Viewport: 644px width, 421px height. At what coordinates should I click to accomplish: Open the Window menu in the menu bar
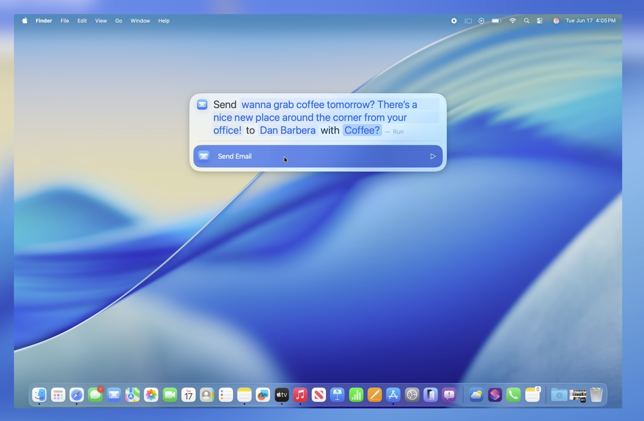click(140, 21)
